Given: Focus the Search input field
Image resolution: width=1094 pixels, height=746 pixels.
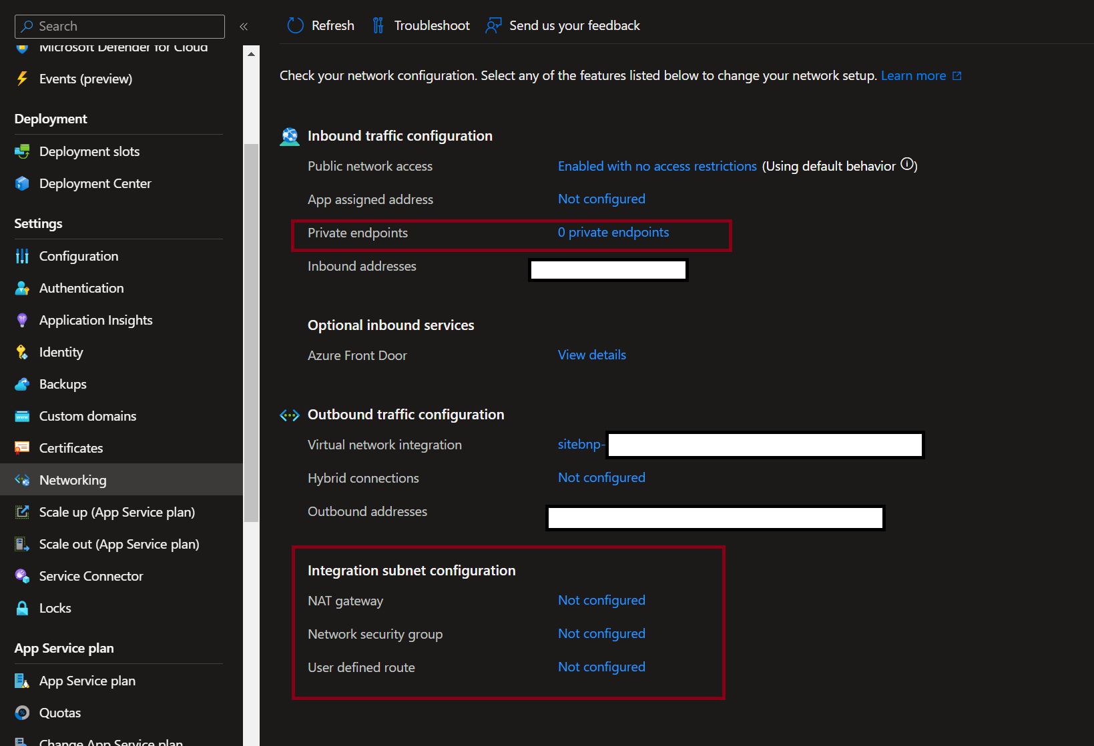Looking at the screenshot, I should [x=119, y=26].
